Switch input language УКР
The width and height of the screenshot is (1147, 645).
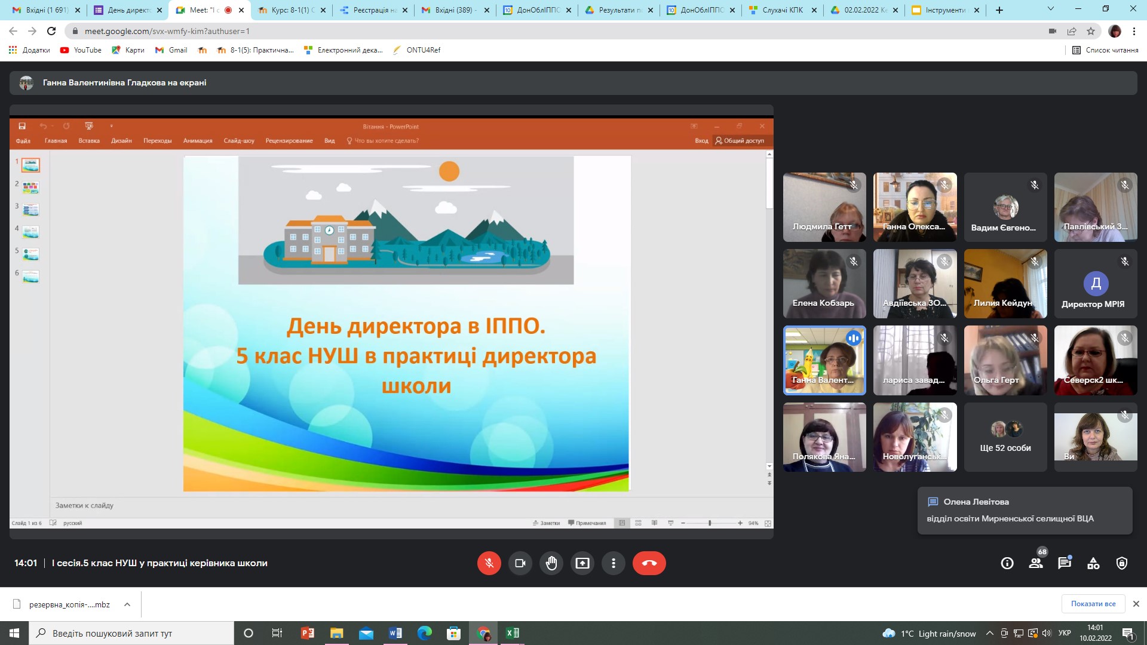coord(1065,633)
